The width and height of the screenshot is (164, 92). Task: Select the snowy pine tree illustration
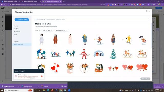(113, 54)
